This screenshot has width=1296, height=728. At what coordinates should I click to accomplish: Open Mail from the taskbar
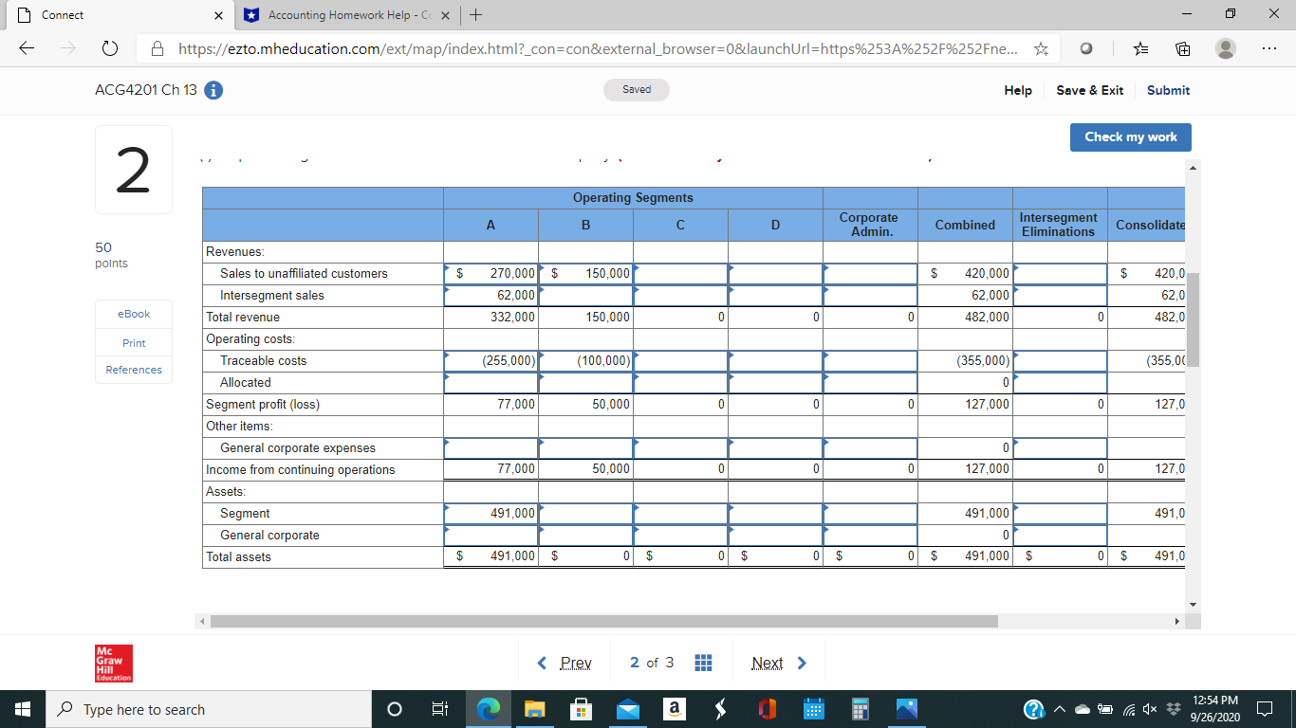point(627,708)
